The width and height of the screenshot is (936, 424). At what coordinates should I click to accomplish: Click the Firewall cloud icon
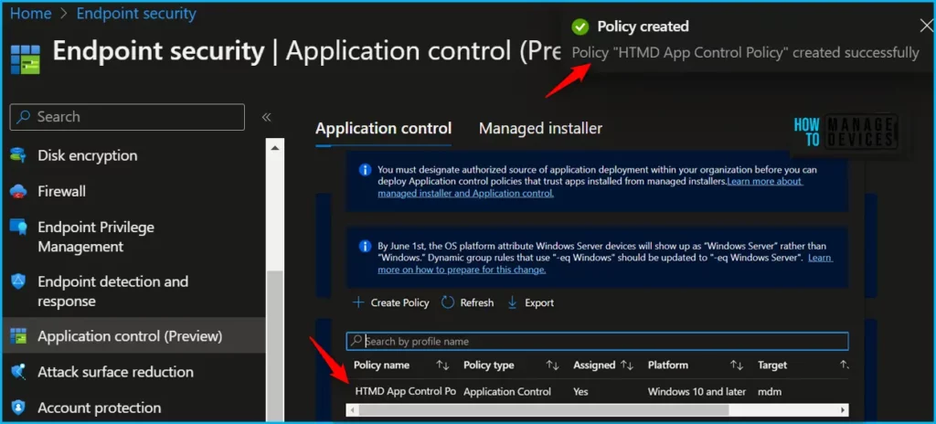18,192
